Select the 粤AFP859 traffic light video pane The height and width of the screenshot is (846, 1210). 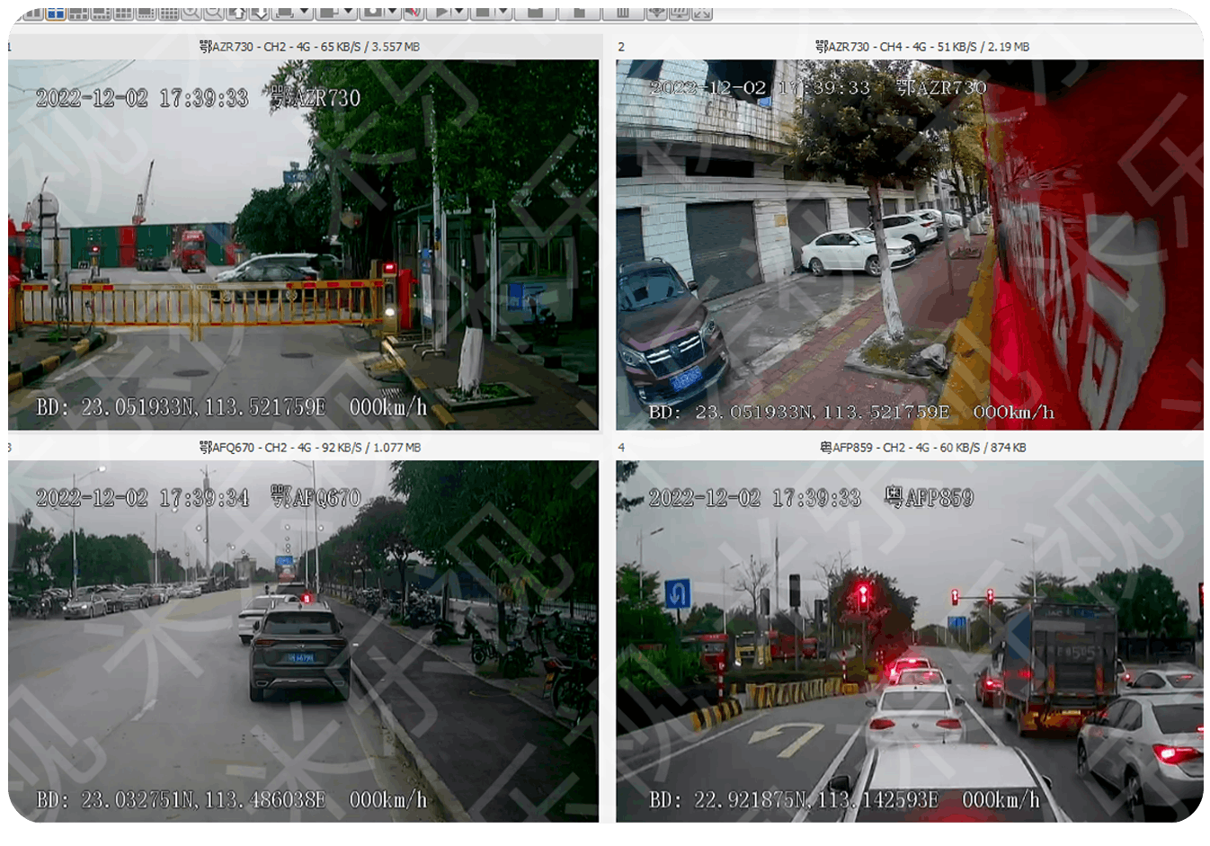(x=909, y=641)
